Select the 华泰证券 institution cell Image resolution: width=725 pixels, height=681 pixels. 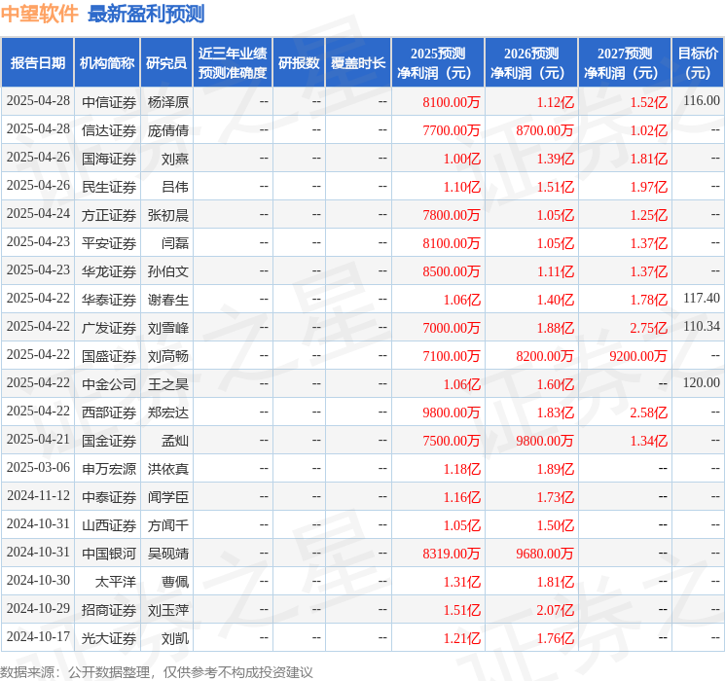pos(109,300)
